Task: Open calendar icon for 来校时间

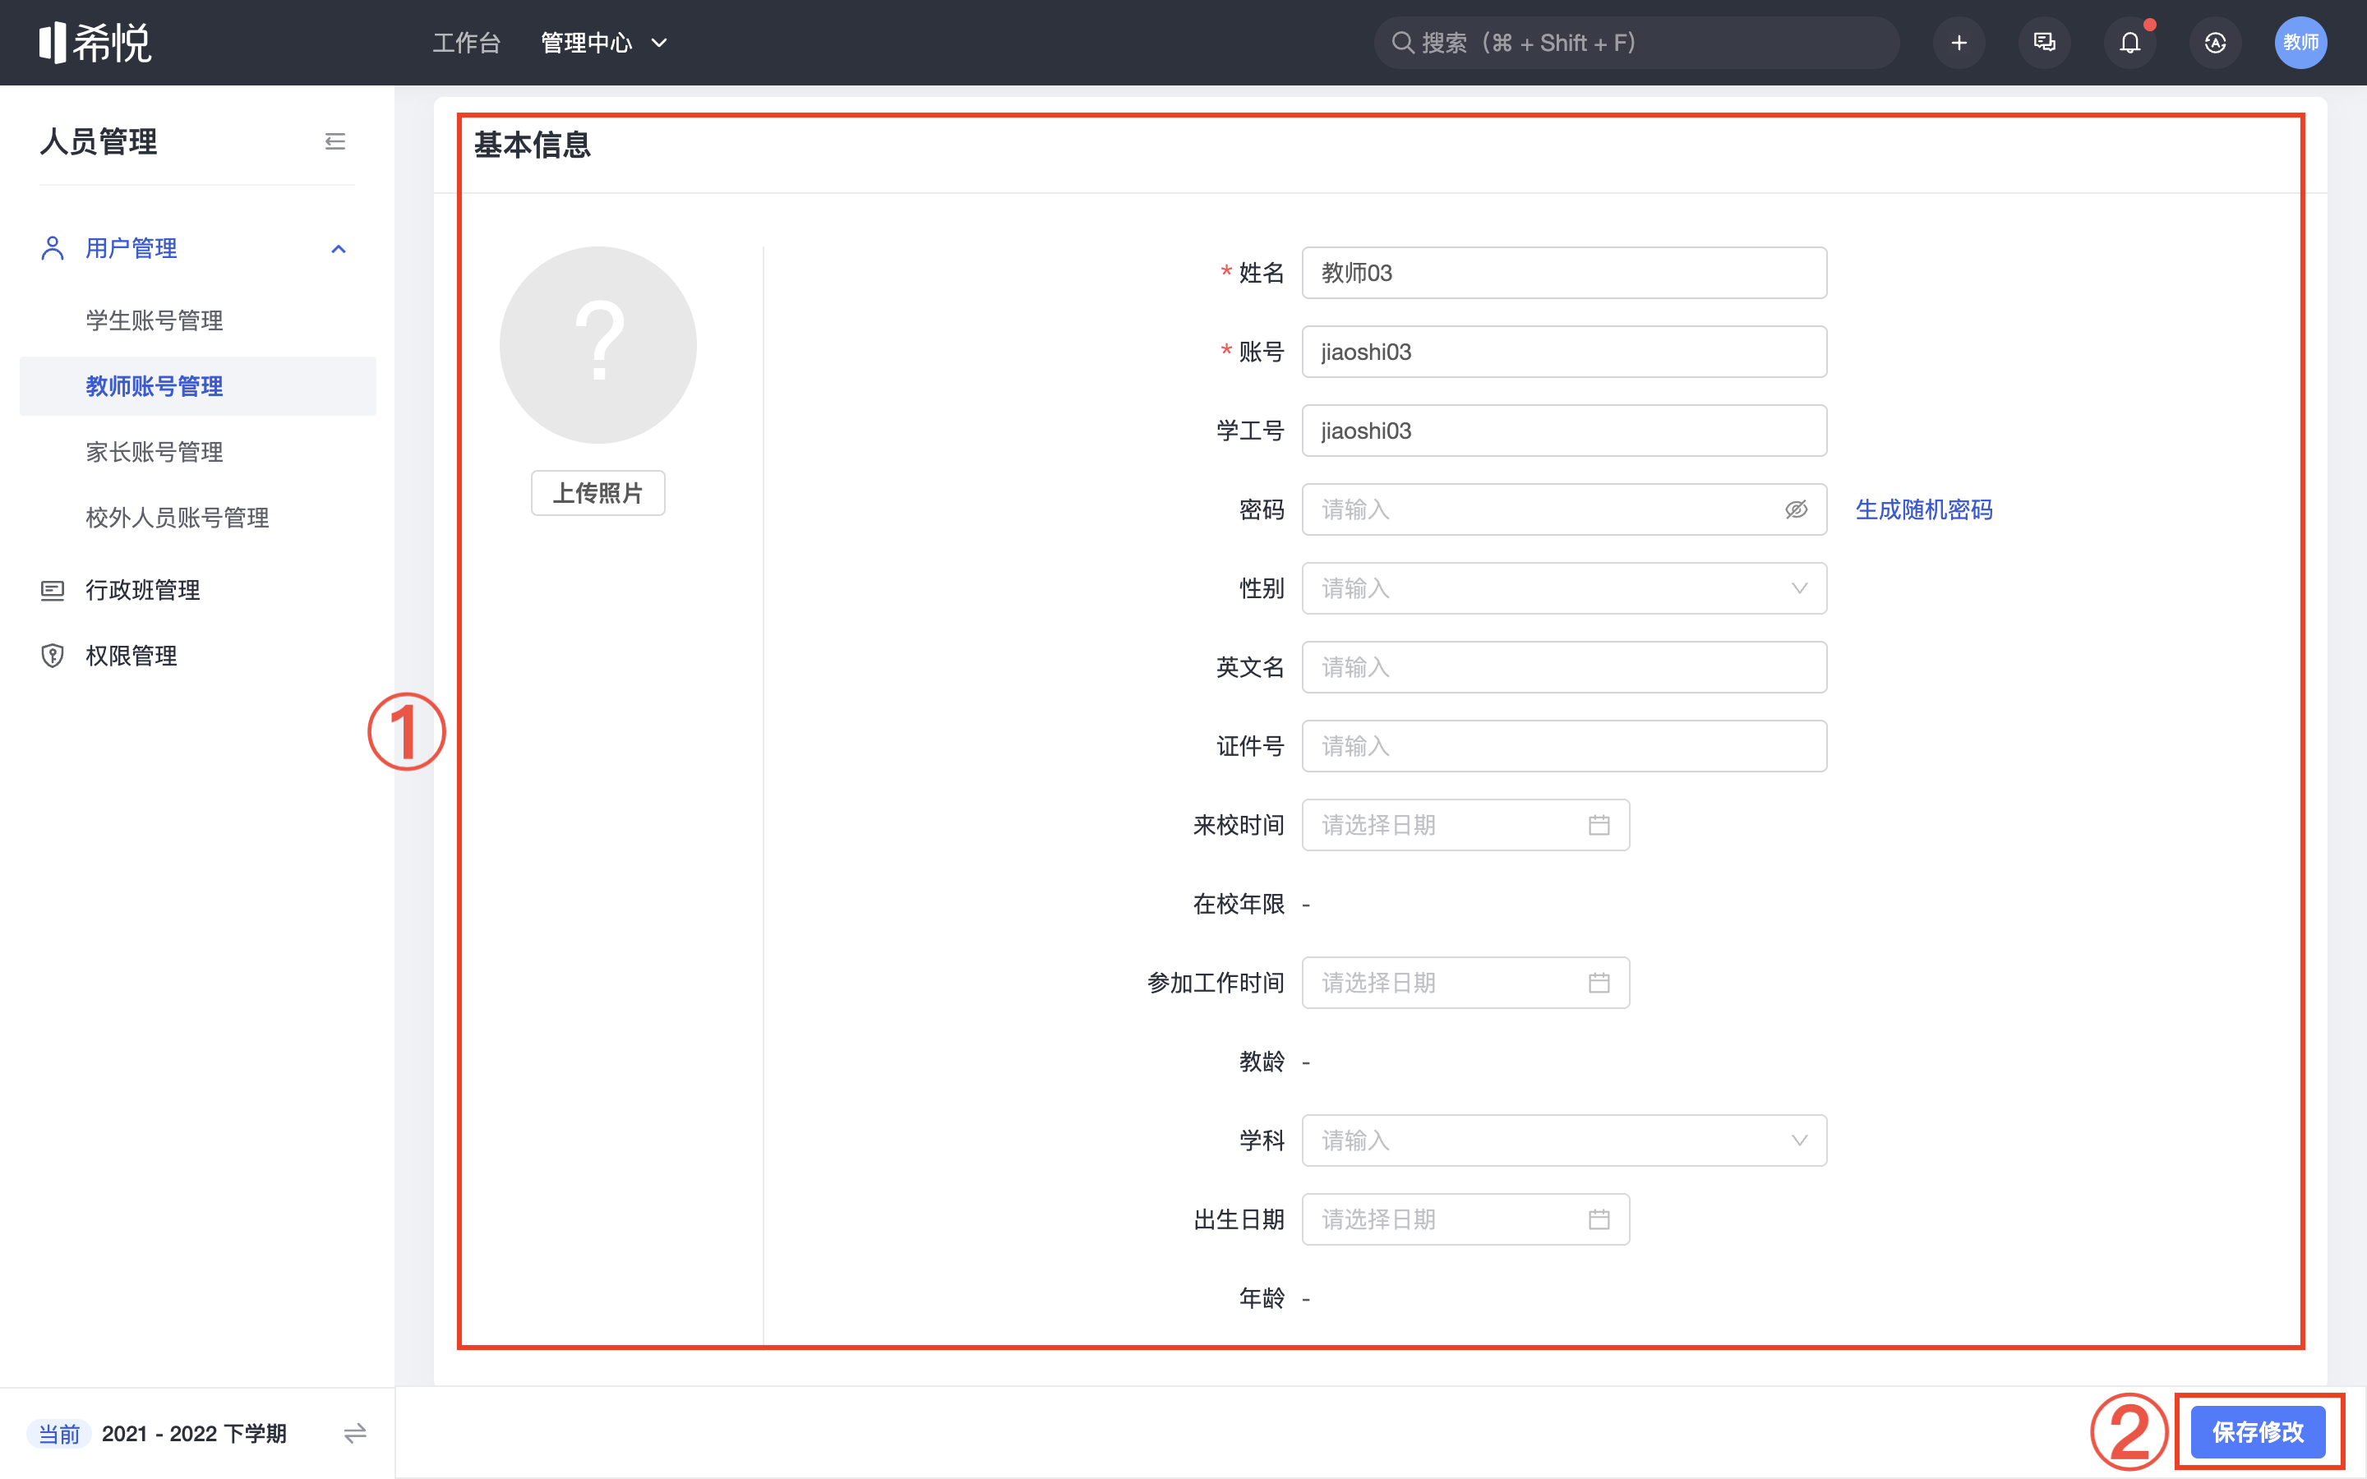Action: (x=1599, y=825)
